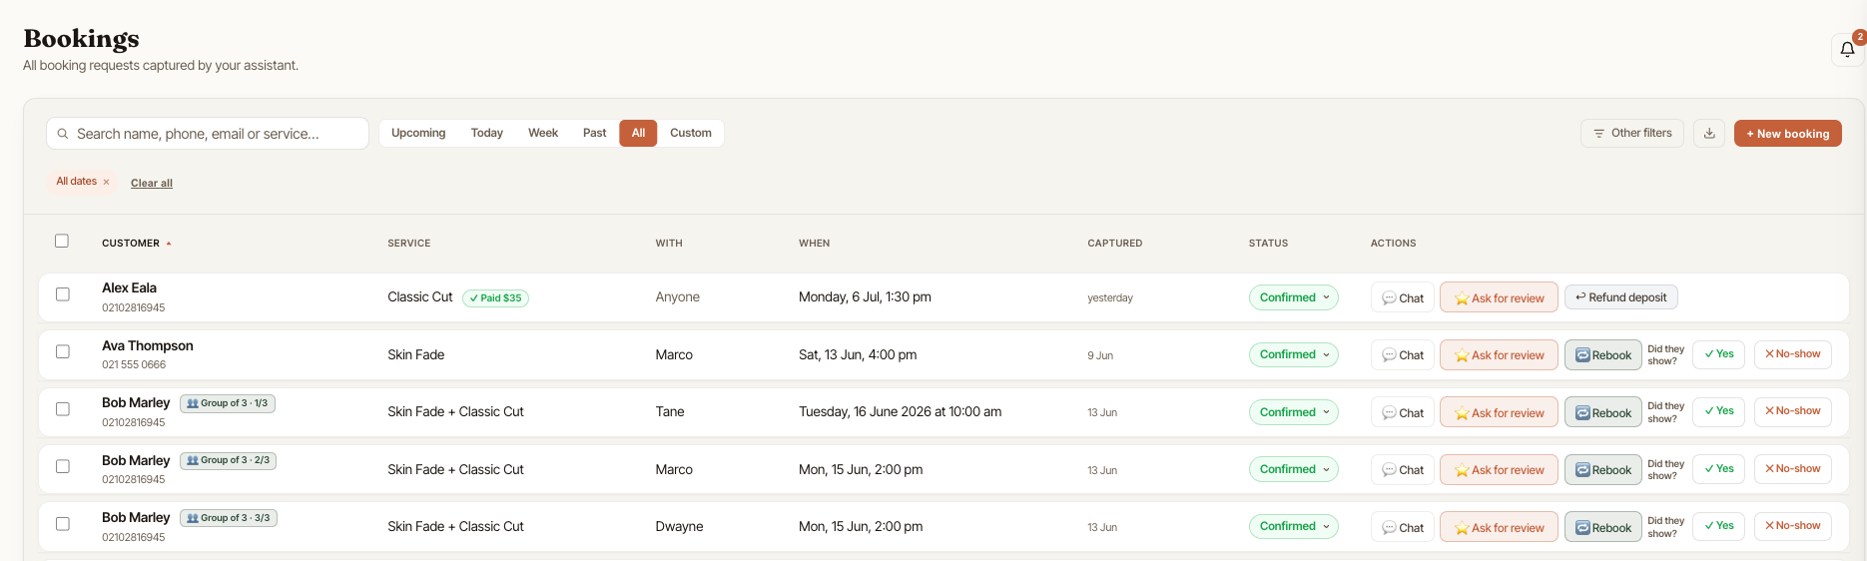
Task: Mark Ava Thompson as No-show
Action: click(1793, 354)
